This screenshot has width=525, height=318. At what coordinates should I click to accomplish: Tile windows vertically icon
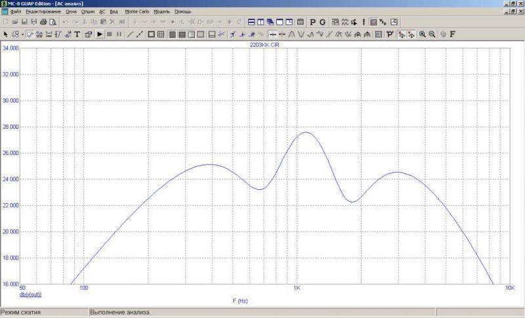(261, 22)
